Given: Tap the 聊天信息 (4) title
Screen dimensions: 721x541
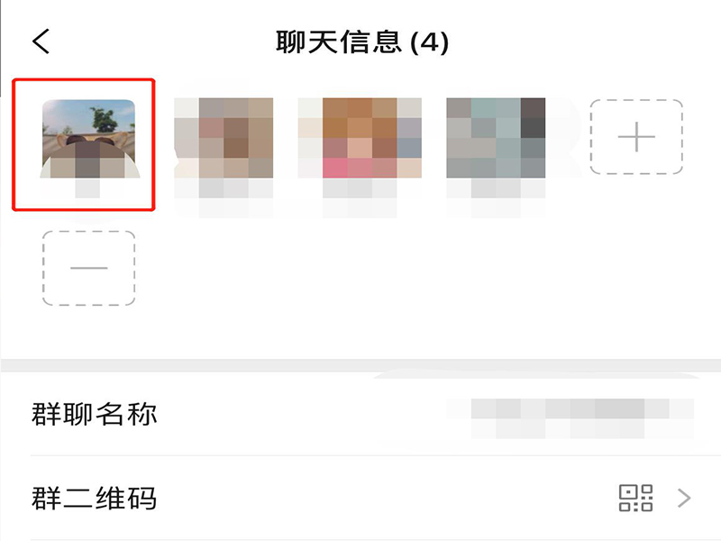Looking at the screenshot, I should pos(362,41).
